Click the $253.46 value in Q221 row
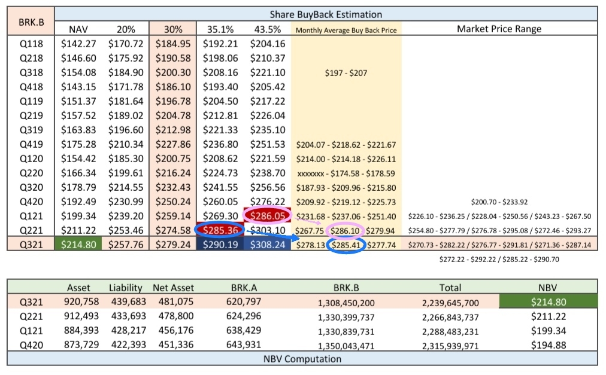This screenshot has height=375, width=606. click(x=126, y=230)
